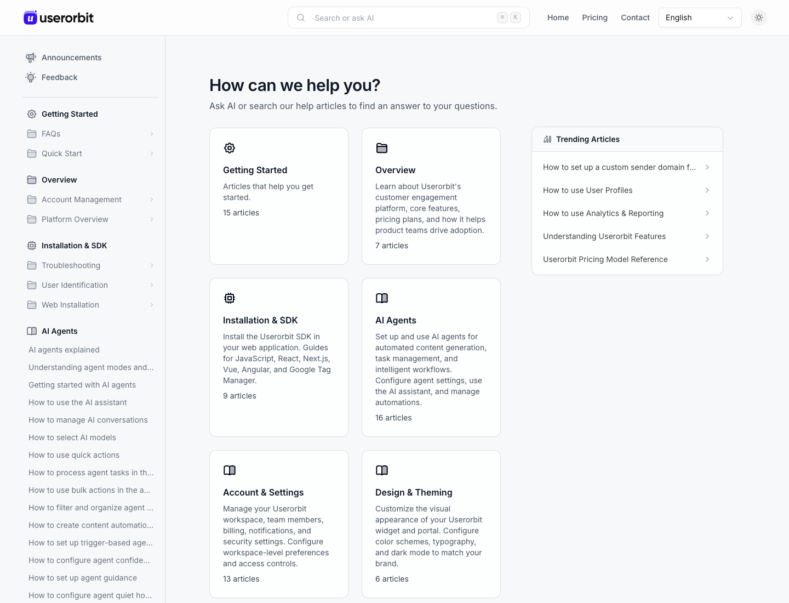Expand the Account Management chevron

click(152, 200)
